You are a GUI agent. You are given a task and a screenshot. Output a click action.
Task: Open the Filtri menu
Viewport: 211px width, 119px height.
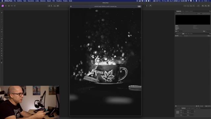pos(53,1)
